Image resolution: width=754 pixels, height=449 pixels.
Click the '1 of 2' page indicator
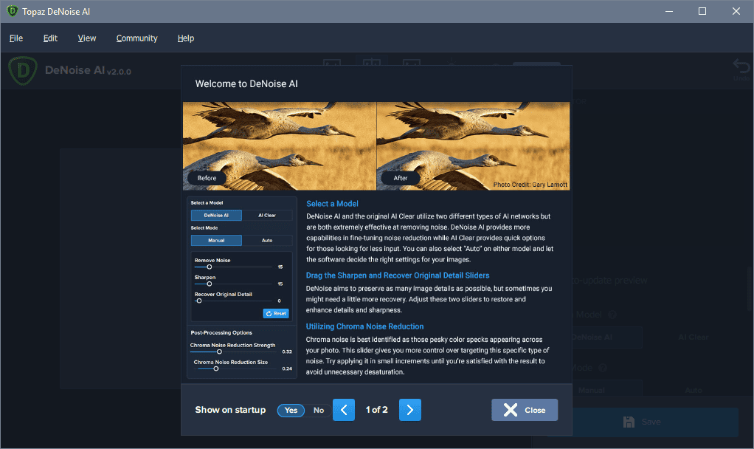click(376, 410)
